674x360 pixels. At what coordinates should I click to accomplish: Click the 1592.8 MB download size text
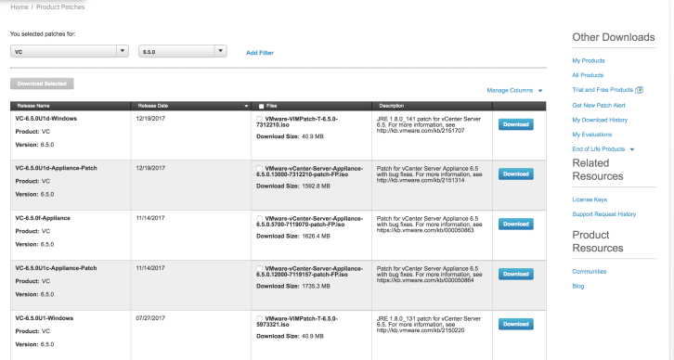tap(316, 186)
